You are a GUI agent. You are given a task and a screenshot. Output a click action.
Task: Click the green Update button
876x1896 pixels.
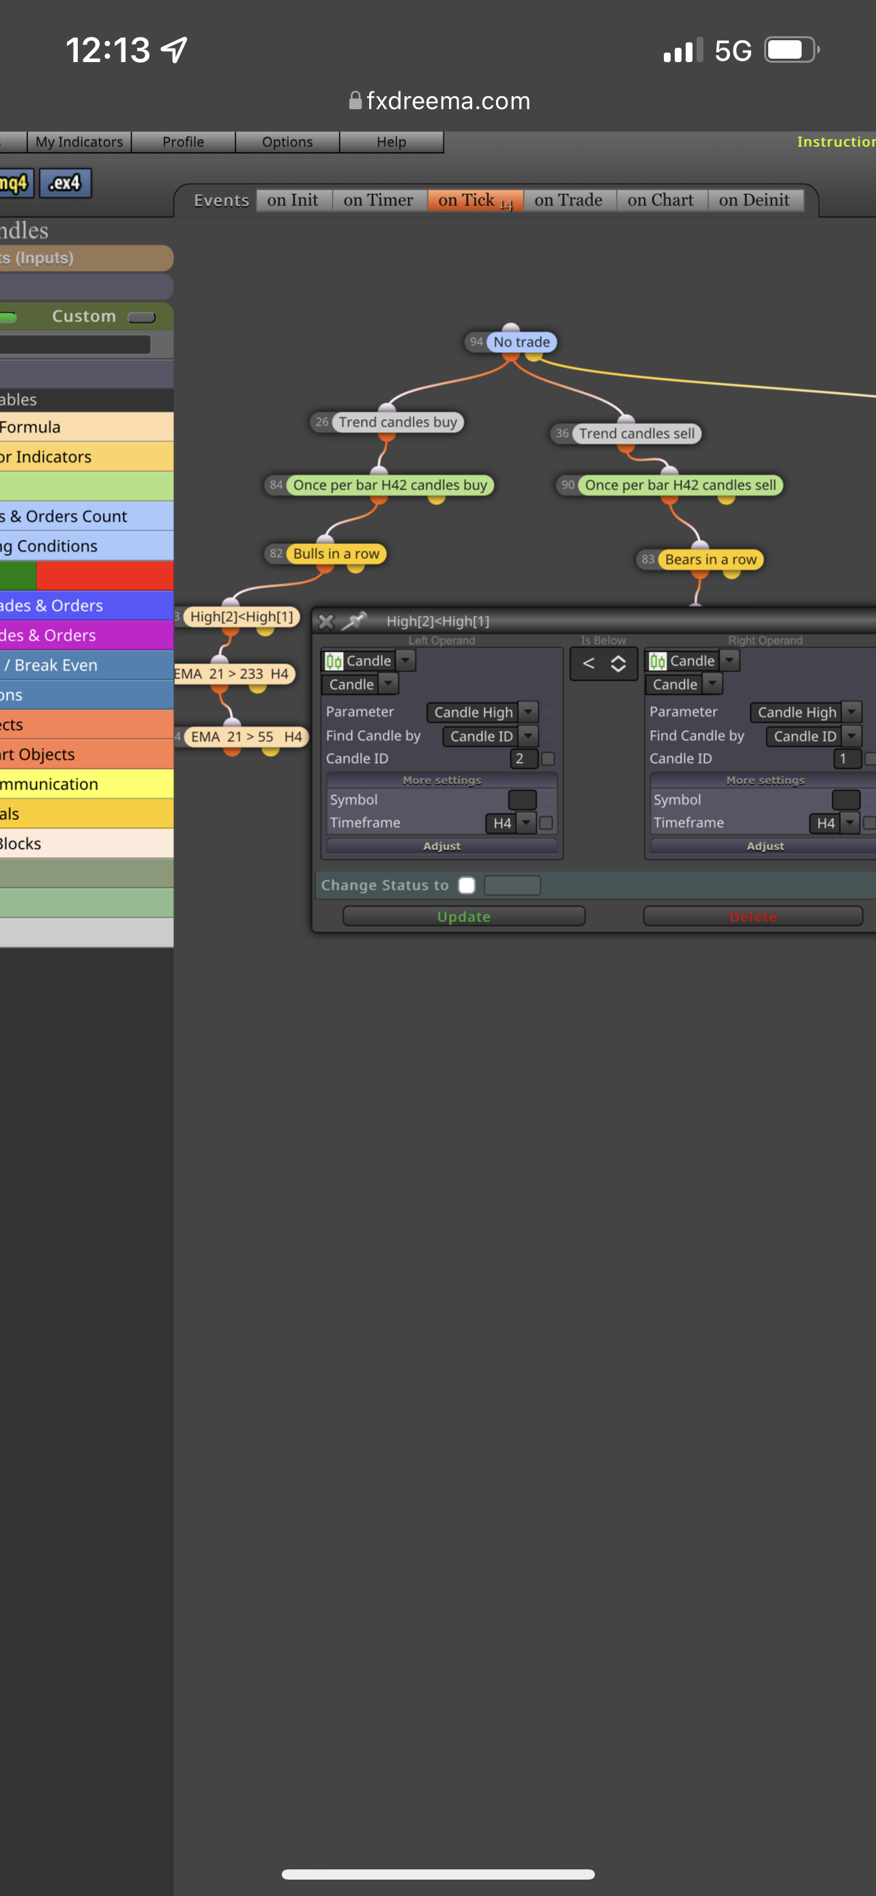[x=464, y=917]
